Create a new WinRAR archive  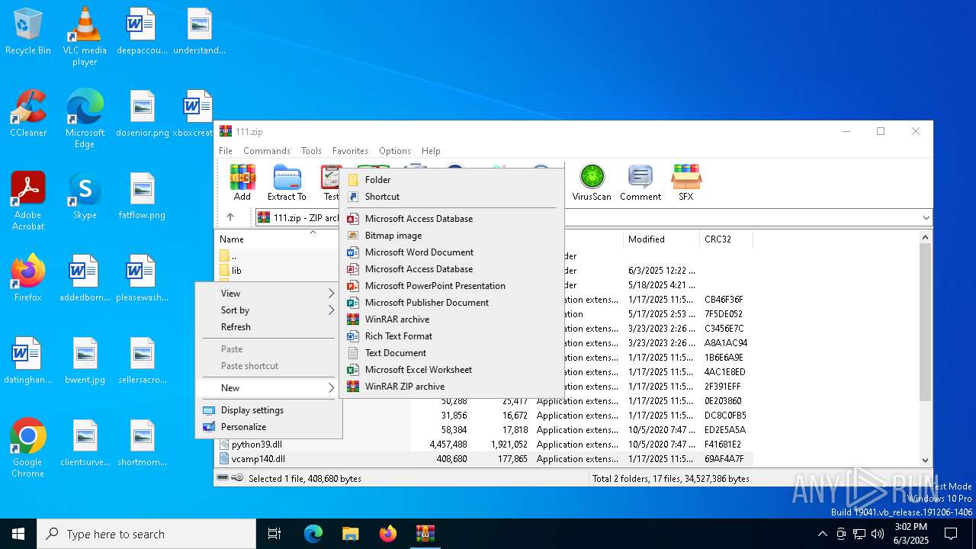point(451,319)
